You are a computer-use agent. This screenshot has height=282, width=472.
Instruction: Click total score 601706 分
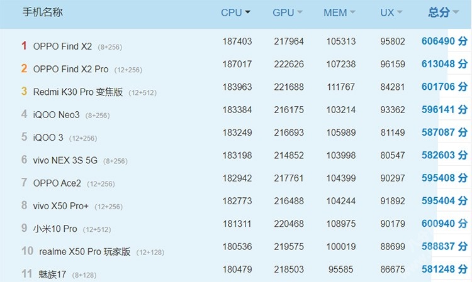coord(444,87)
